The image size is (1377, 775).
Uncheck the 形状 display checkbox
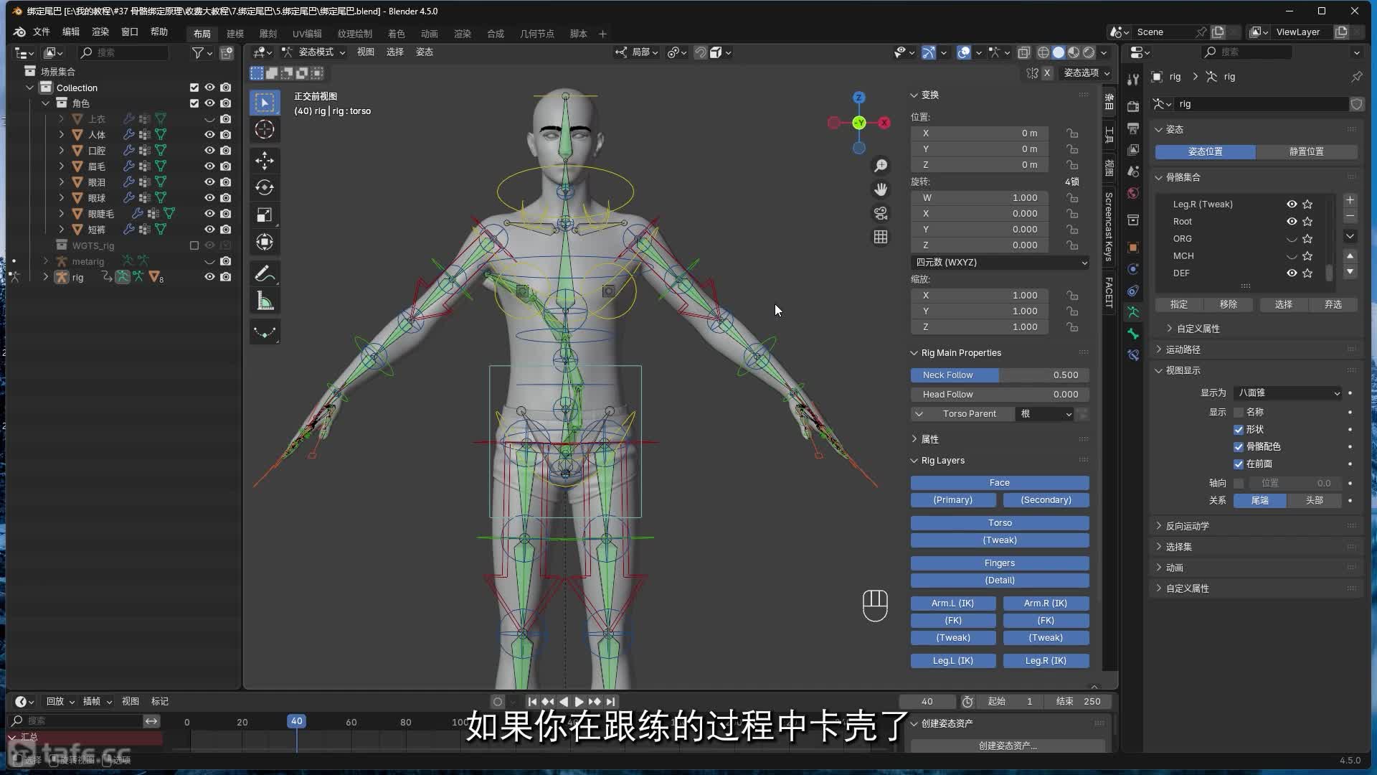(1239, 430)
